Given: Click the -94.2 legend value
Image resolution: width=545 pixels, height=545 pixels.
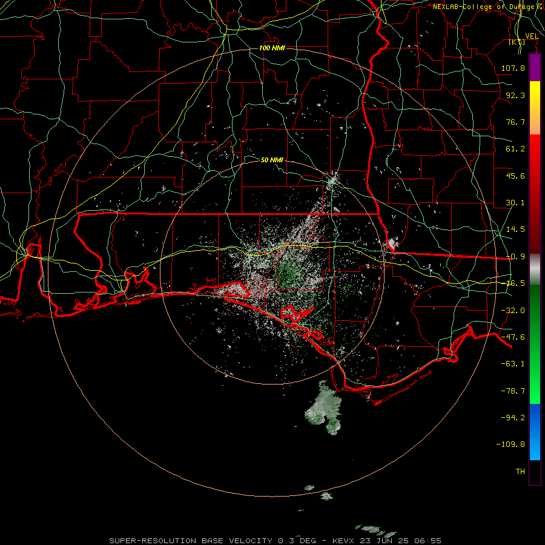Looking at the screenshot, I should pos(513,417).
